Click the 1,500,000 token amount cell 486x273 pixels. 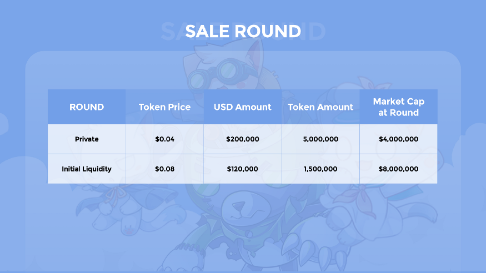tap(320, 169)
